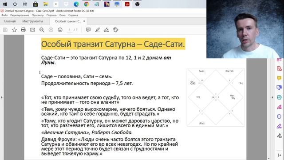Screen dimensions: 284x160
Task: Open purple Request signatures pen tool
Action: click(279, 126)
